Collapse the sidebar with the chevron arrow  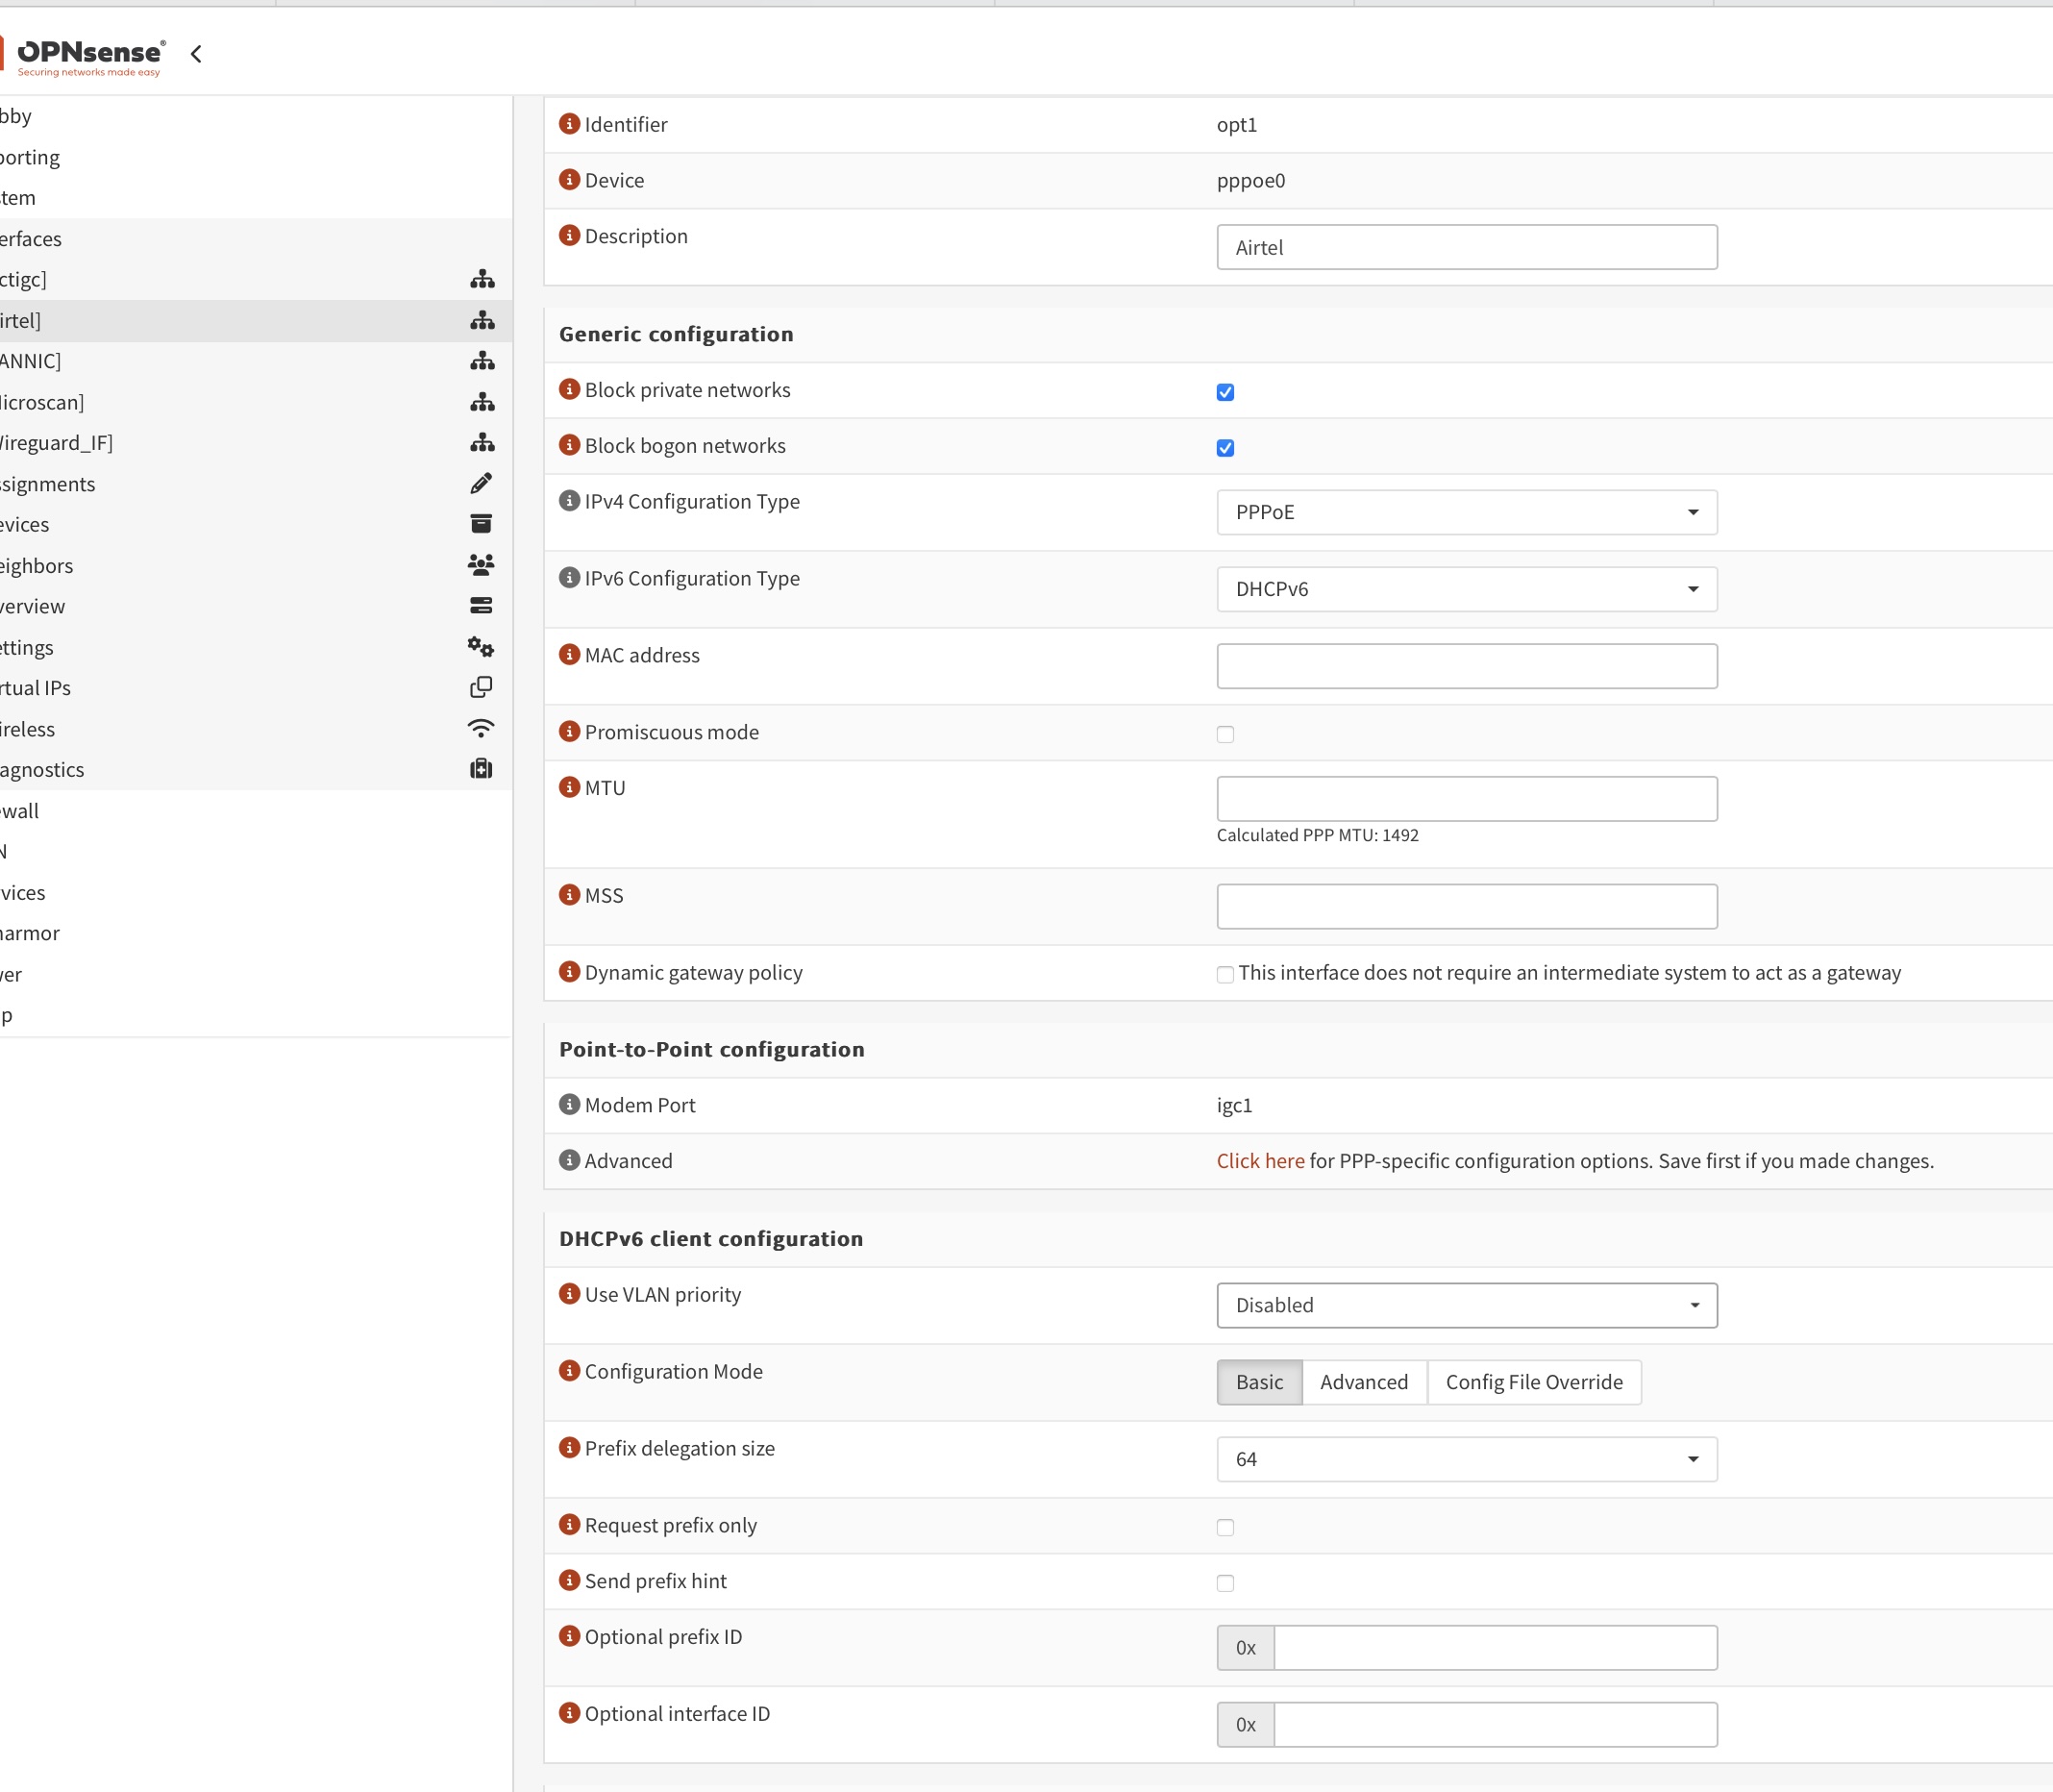pos(196,54)
